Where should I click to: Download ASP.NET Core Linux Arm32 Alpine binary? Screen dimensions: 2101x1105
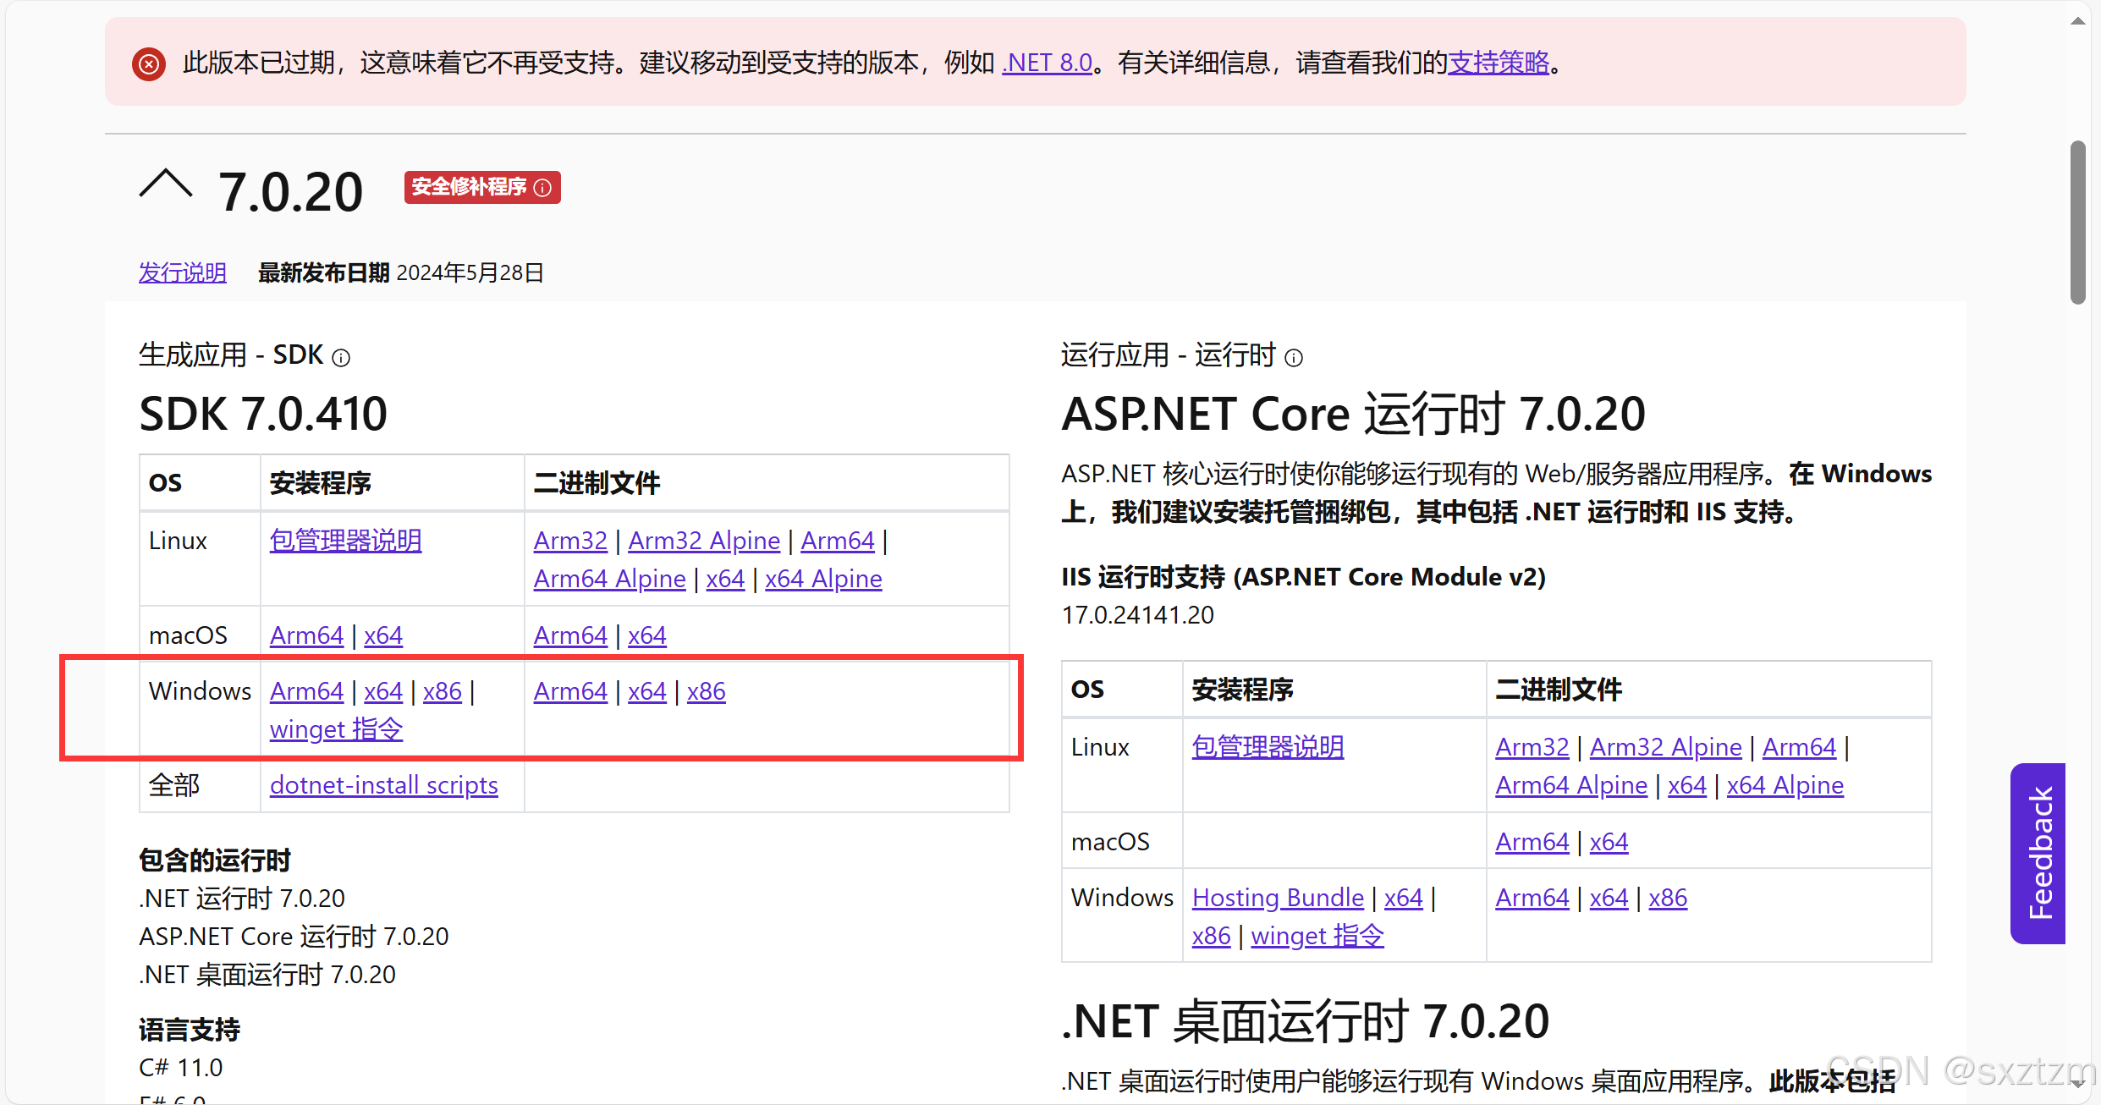[x=1666, y=746]
